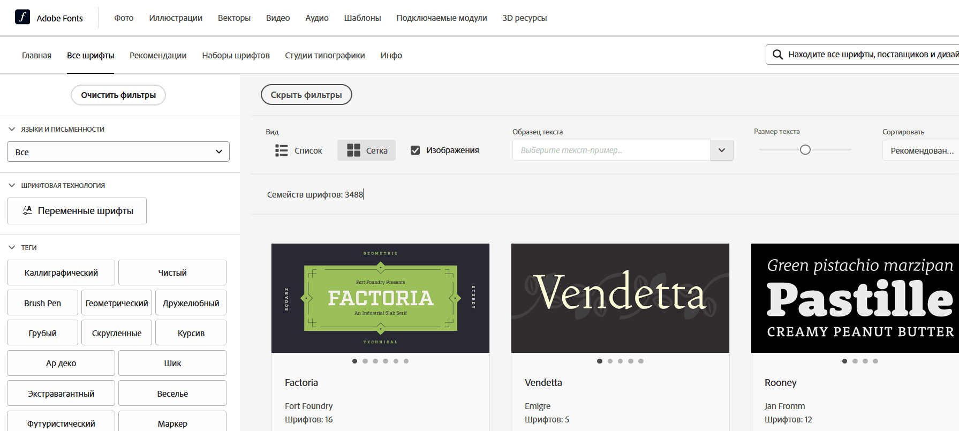
Task: Open the languages dropdown set to Все
Action: point(118,152)
